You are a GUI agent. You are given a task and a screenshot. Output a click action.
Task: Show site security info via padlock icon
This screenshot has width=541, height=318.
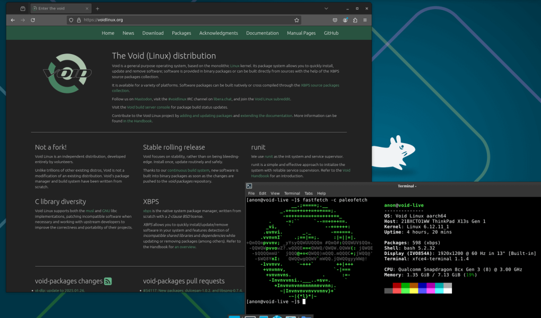click(78, 20)
